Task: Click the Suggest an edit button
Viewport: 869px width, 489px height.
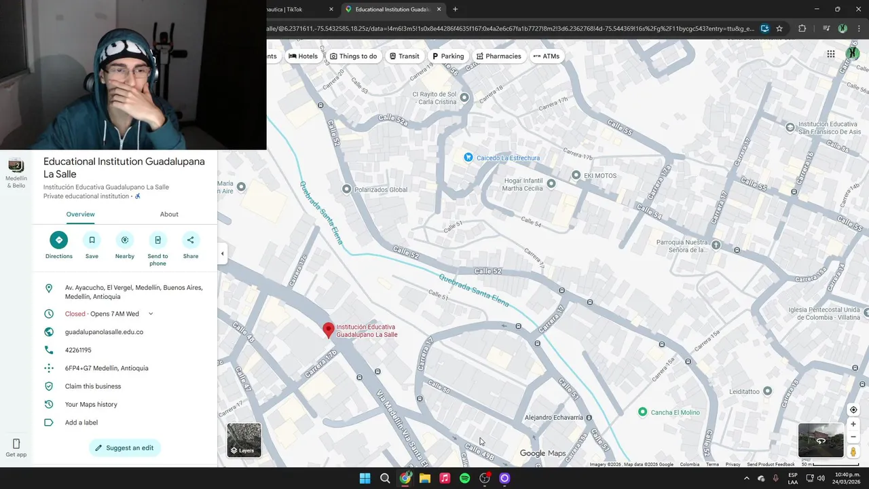Action: click(125, 448)
